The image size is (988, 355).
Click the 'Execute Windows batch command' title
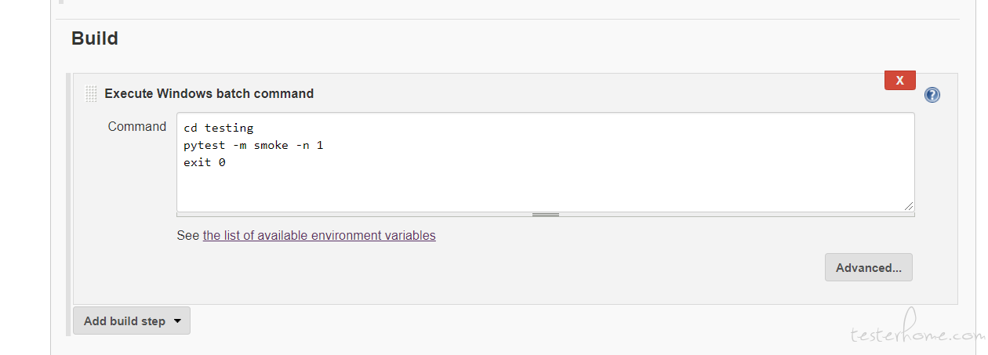tap(209, 93)
